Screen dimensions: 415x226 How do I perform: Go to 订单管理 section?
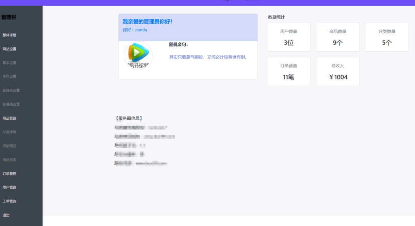point(10,174)
